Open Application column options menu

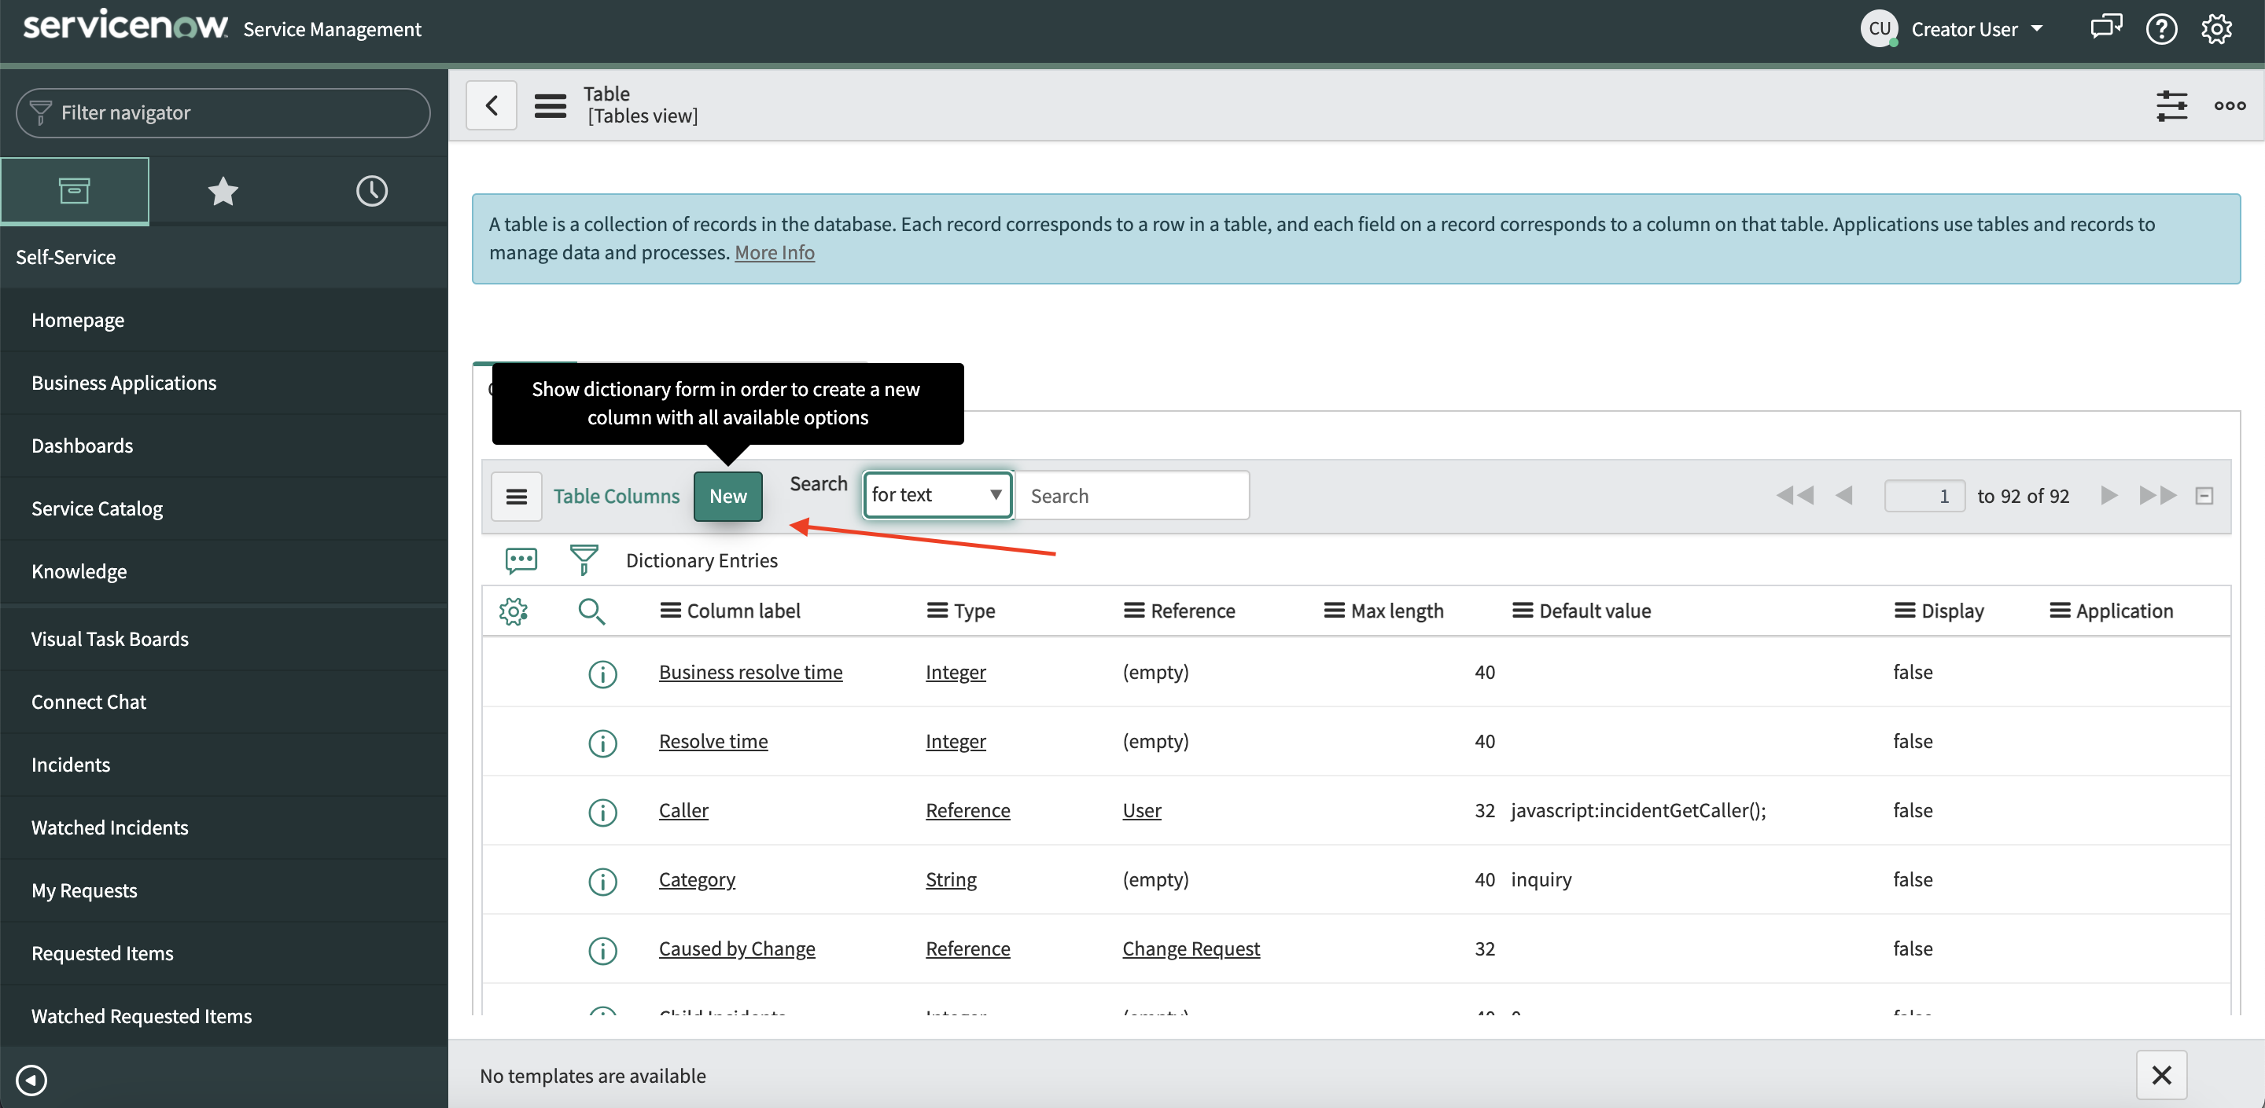pyautogui.click(x=2059, y=611)
